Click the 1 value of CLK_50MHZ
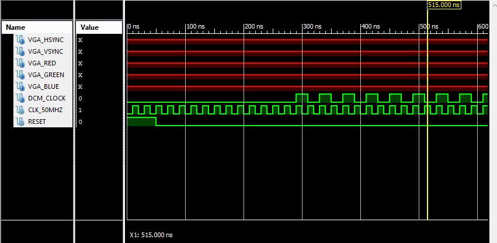 coord(80,110)
